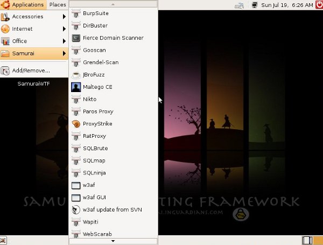Launch ProxyStrike entry
The height and width of the screenshot is (245, 323).
point(113,124)
